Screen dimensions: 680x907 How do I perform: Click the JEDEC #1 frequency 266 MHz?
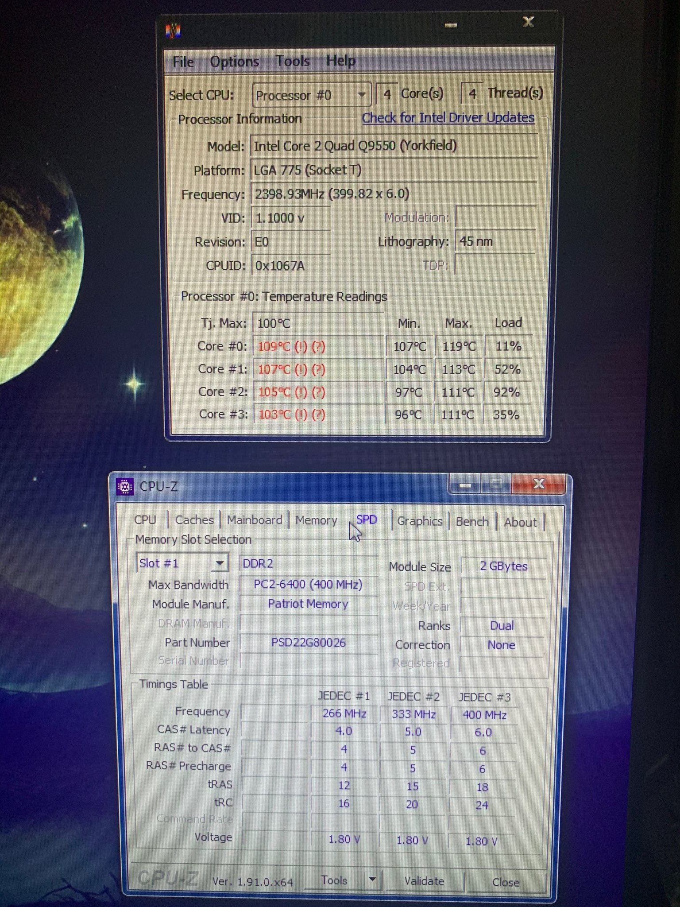tap(344, 713)
